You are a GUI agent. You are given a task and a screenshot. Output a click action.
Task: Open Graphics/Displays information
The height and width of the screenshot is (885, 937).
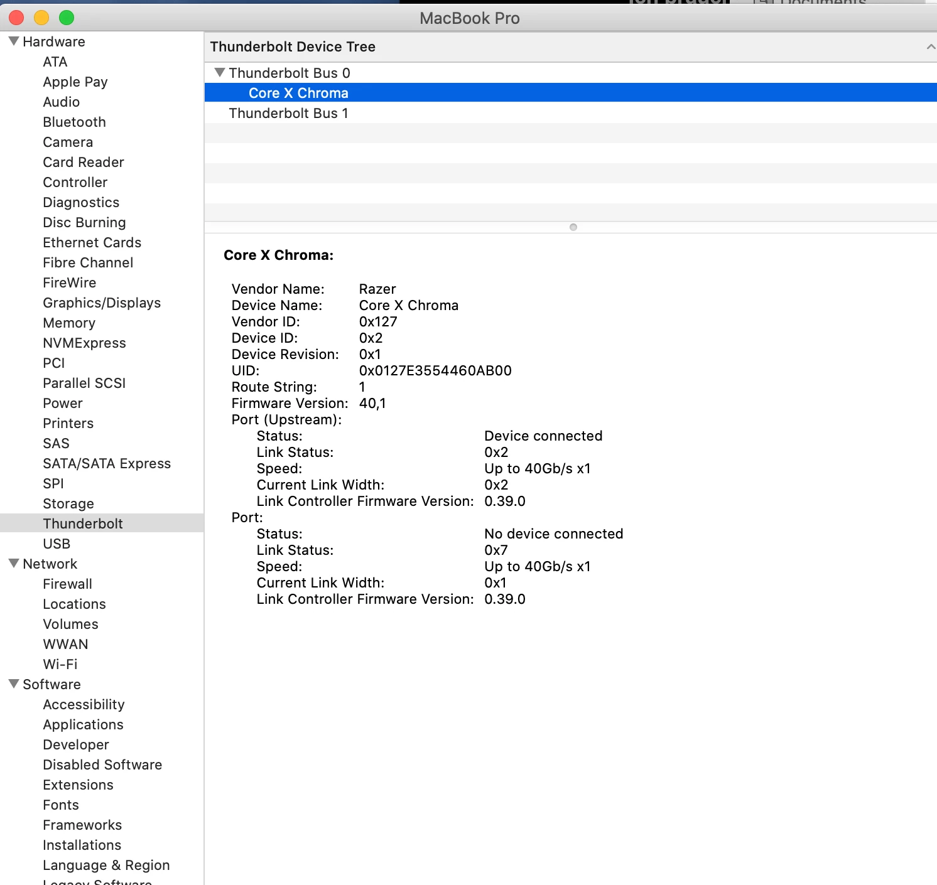tap(102, 303)
